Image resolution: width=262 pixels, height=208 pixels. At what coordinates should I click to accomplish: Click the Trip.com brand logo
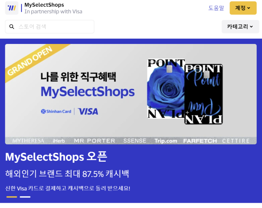166,141
